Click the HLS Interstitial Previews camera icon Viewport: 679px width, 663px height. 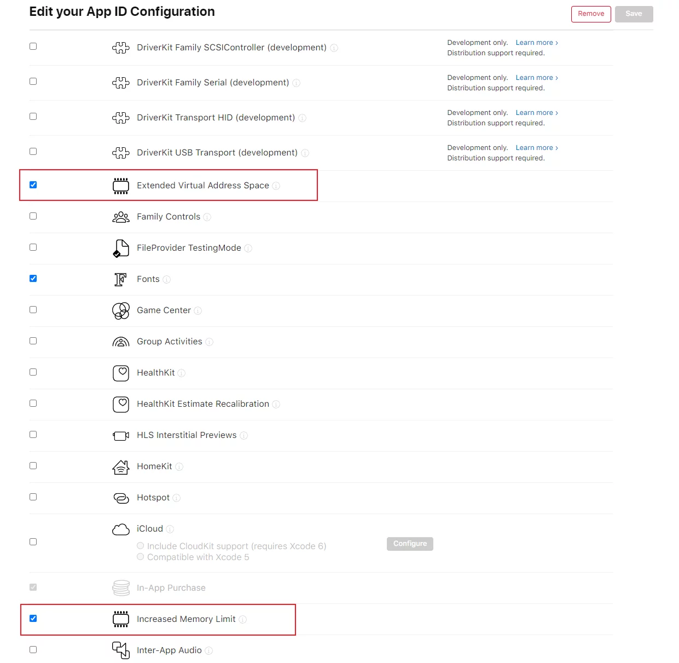click(x=120, y=436)
